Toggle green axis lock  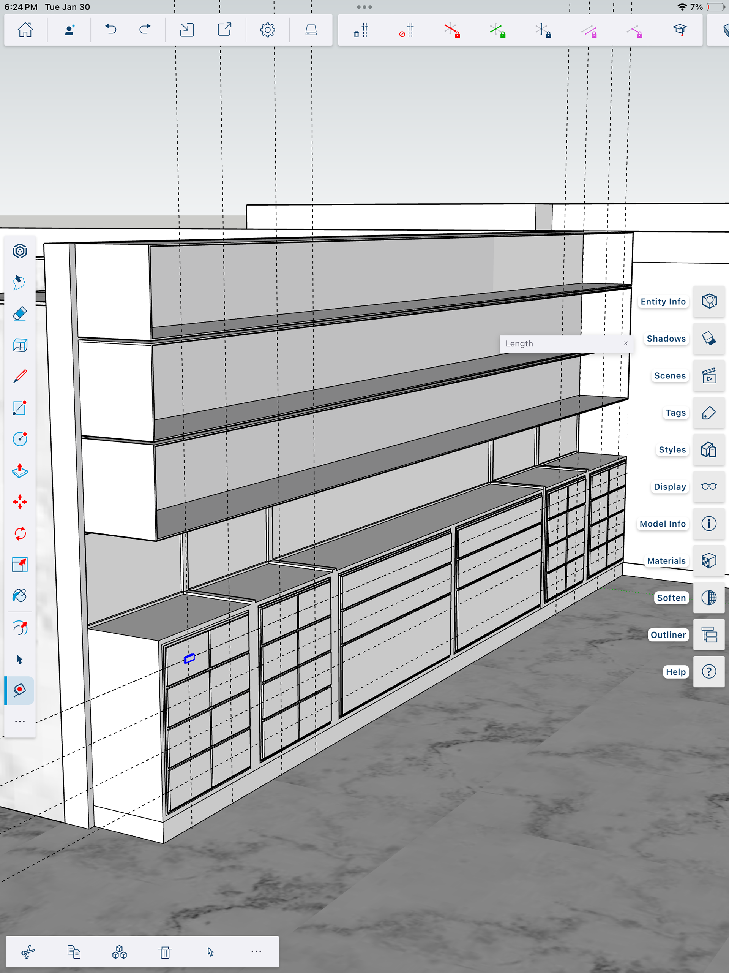tap(497, 30)
